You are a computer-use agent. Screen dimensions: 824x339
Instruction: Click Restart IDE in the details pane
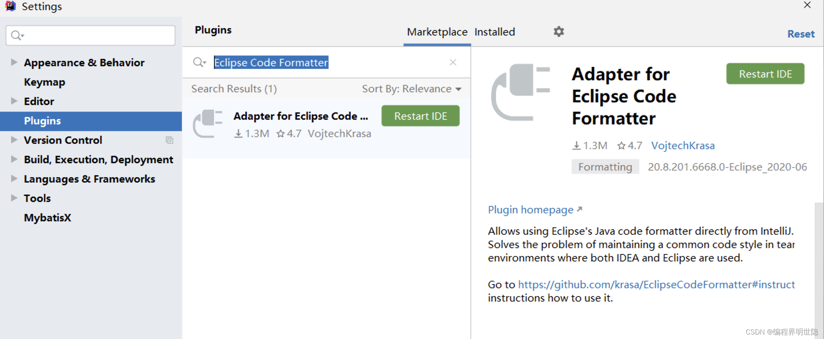765,74
